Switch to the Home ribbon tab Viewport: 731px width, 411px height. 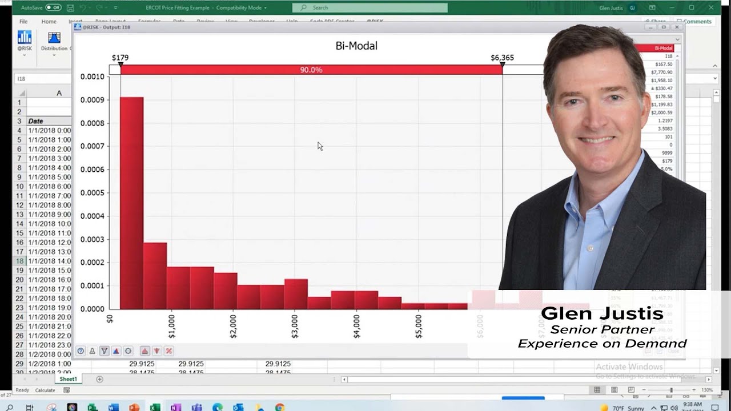[x=49, y=22]
